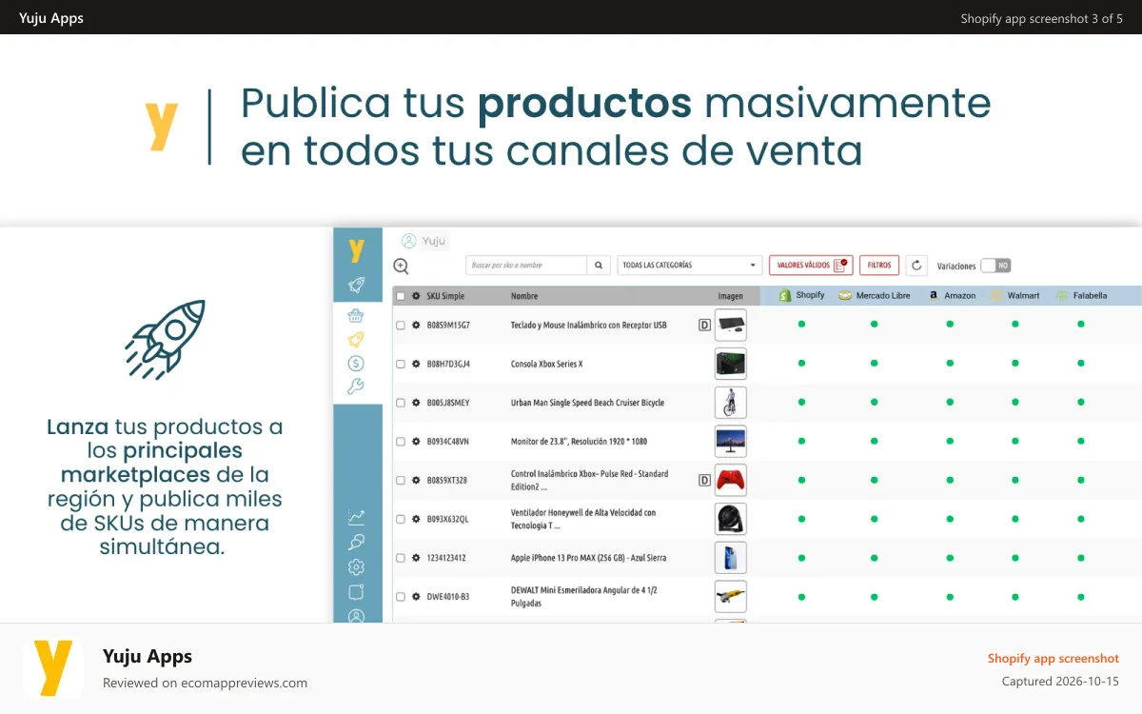Click the Walmart column header
The image size is (1142, 714).
click(x=1015, y=295)
